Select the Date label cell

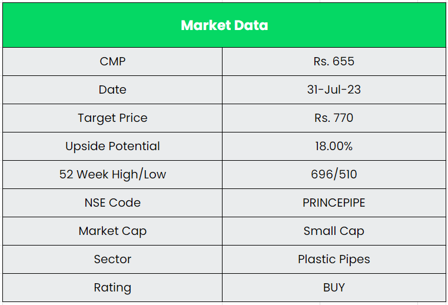click(112, 89)
